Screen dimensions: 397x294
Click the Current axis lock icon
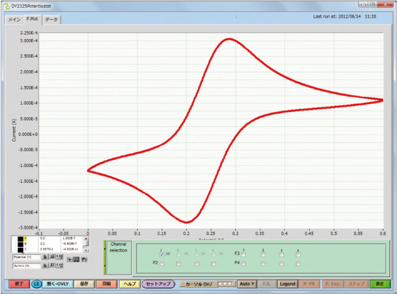pyautogui.click(x=45, y=265)
